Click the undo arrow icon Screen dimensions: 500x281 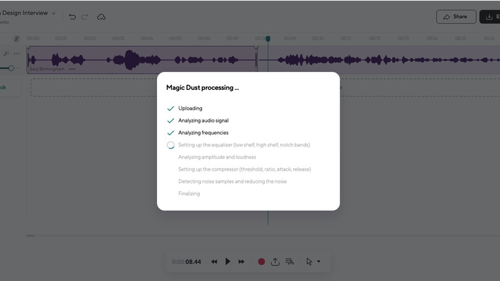pyautogui.click(x=72, y=17)
